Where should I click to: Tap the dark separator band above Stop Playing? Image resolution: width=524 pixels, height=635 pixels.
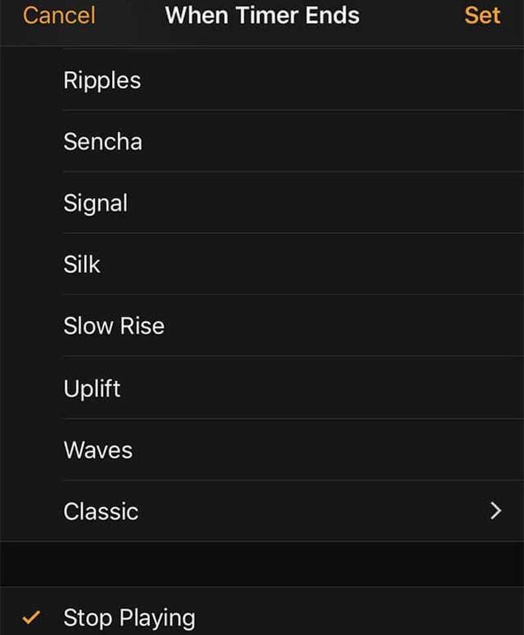262,564
